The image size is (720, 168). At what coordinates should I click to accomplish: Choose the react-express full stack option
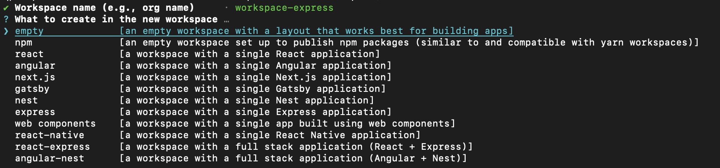pos(52,147)
